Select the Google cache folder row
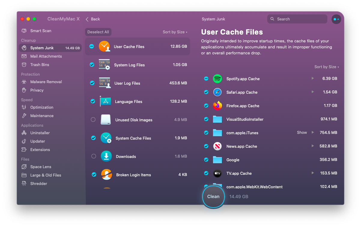The height and width of the screenshot is (227, 361). (270, 160)
